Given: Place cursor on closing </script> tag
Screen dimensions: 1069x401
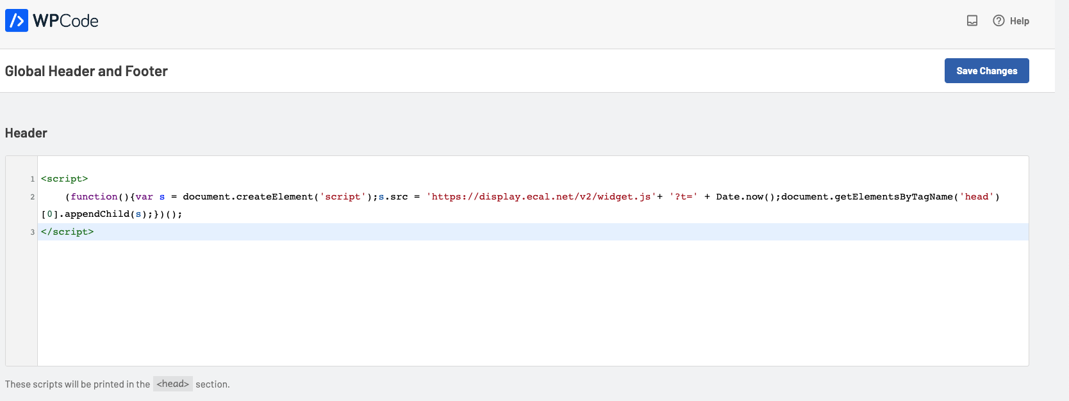Looking at the screenshot, I should tap(67, 232).
